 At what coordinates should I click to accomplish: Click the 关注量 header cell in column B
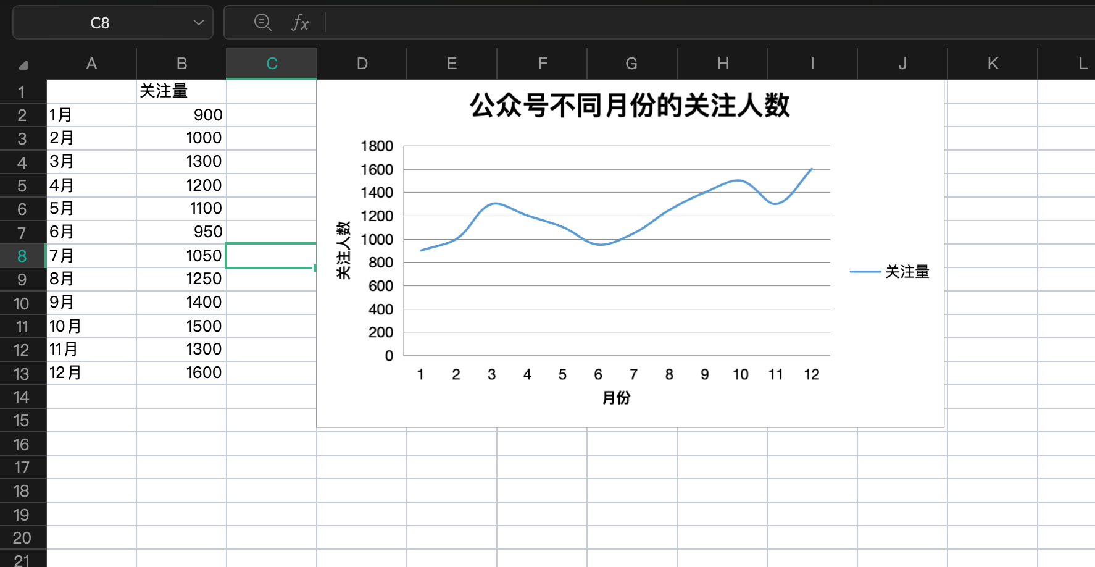coord(181,91)
